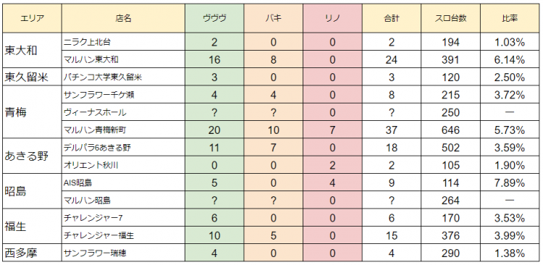The height and width of the screenshot is (265, 543).
Task: Click the pink リノ column header
Action: tap(332, 19)
